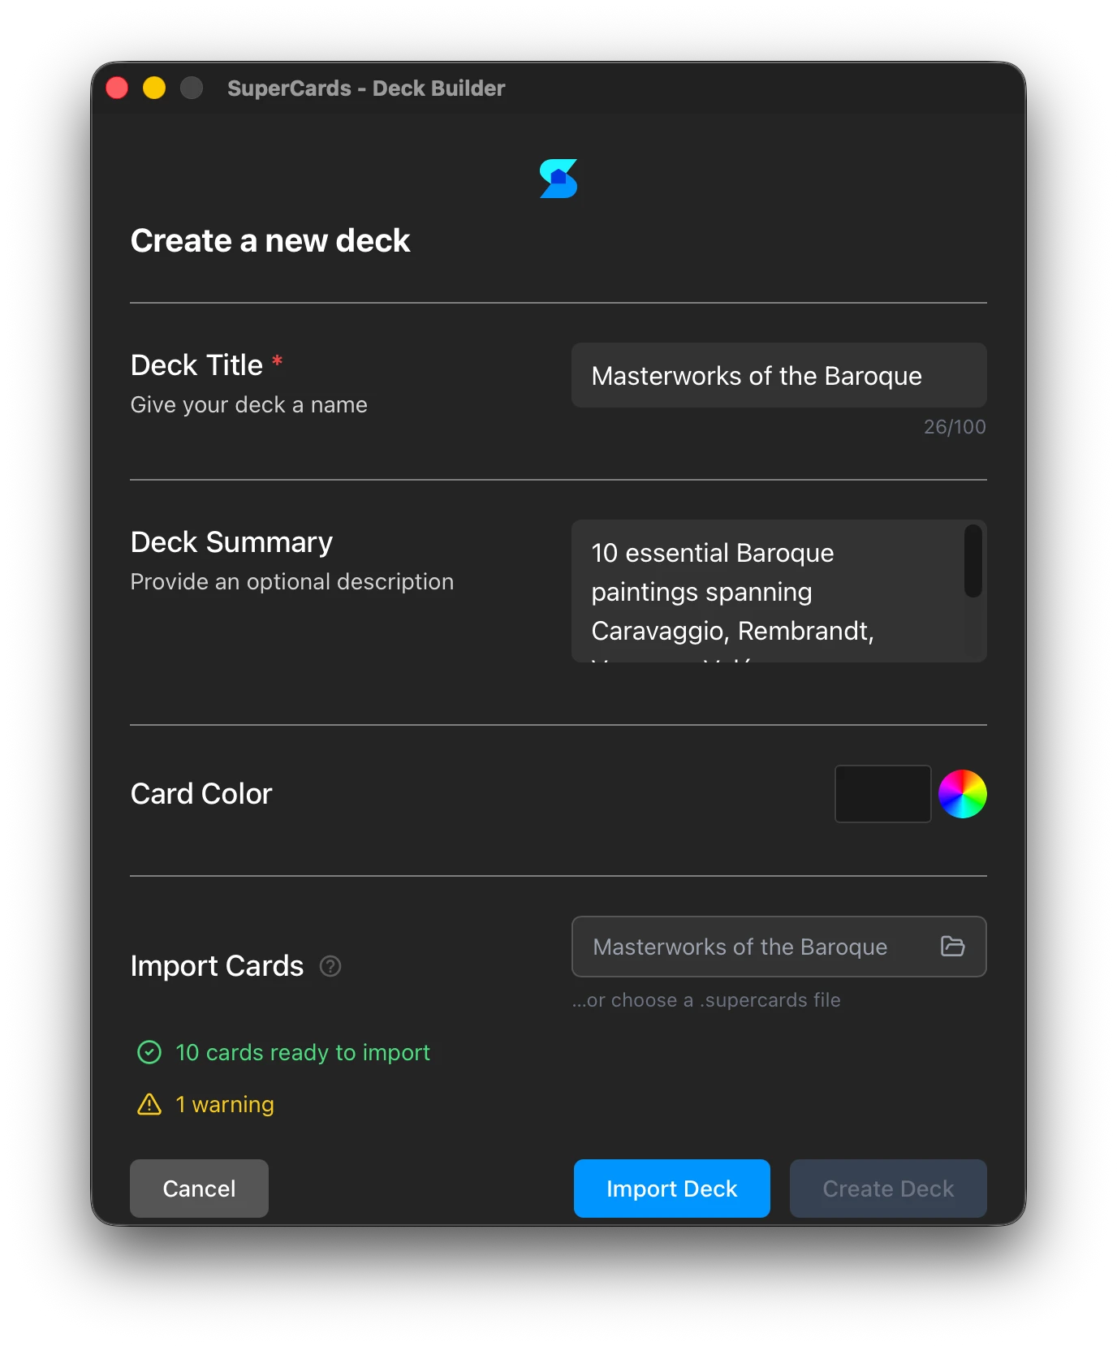
Task: Click the 'Import Cards' label
Action: [x=218, y=966]
